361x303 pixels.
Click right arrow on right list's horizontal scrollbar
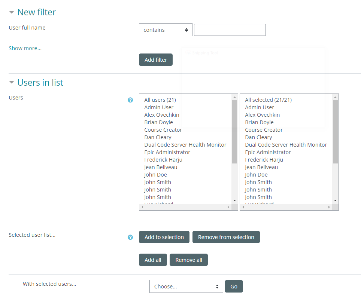[x=329, y=207]
